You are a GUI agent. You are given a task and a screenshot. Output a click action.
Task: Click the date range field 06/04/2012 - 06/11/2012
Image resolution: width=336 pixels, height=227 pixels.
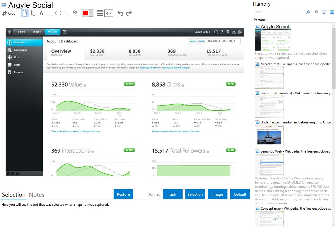[223, 41]
